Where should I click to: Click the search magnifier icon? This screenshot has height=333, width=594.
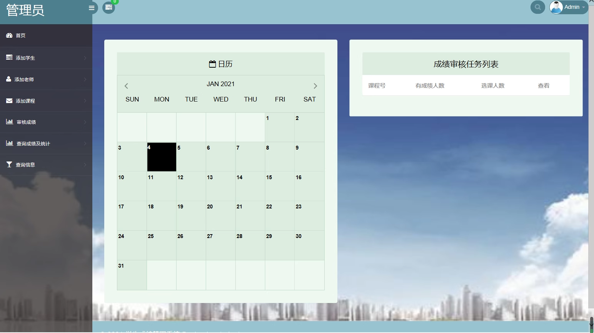point(537,7)
